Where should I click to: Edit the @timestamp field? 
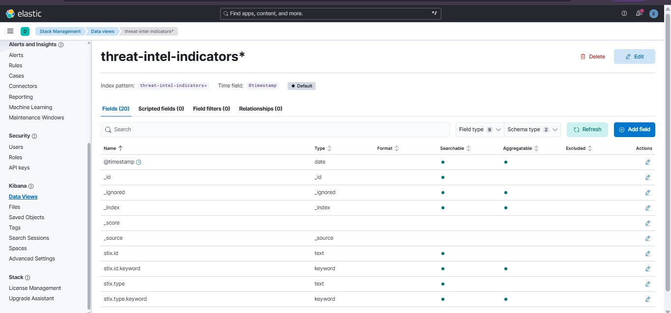tap(647, 162)
